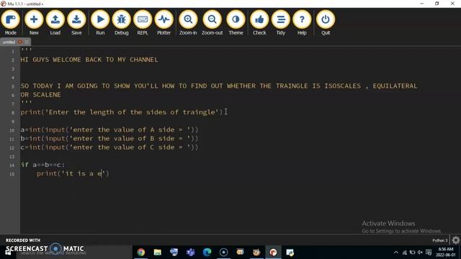Click the line assigning variable a
The height and width of the screenshot is (259, 461).
coord(109,129)
